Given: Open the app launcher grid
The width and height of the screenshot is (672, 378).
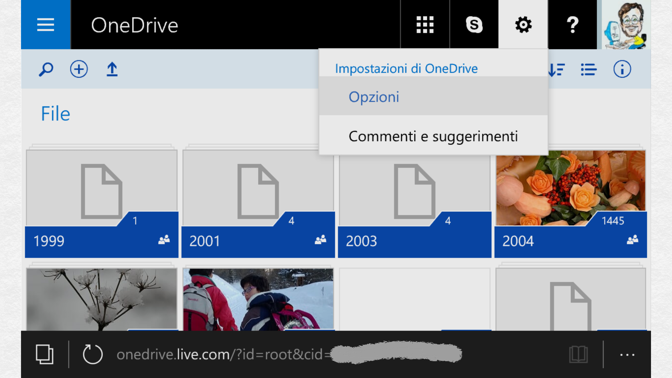Looking at the screenshot, I should tap(425, 24).
